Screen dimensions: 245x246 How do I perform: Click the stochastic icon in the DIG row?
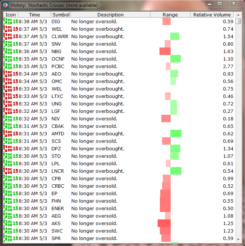10,21
